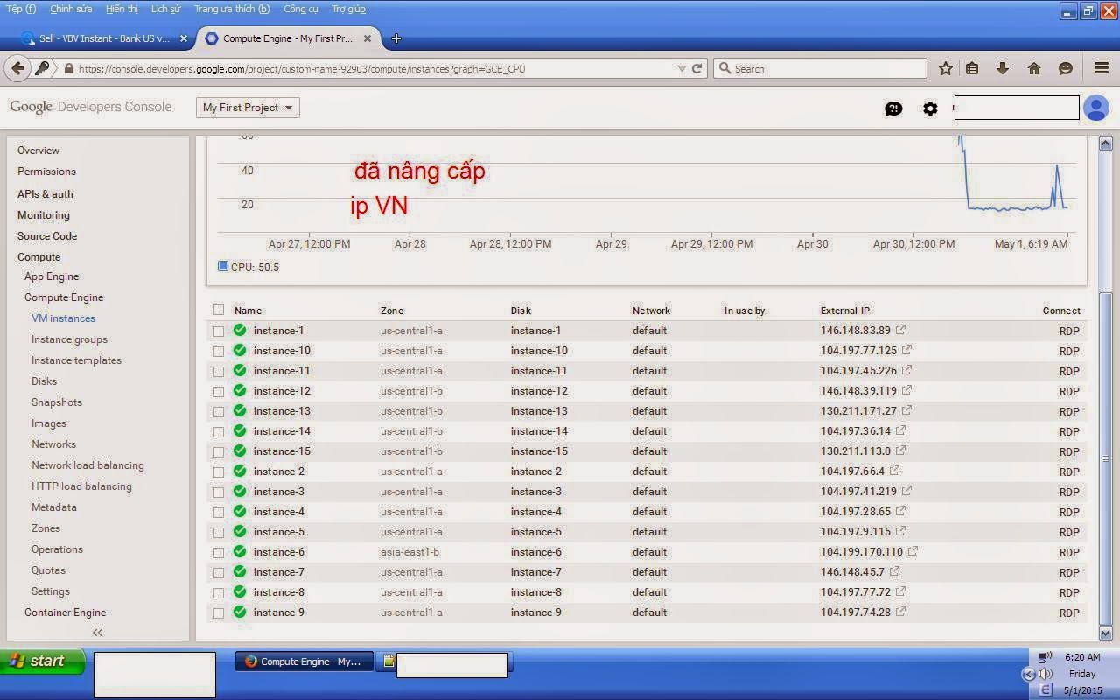Close the Sell - VBV Instant tab
1120x700 pixels.
tap(184, 38)
